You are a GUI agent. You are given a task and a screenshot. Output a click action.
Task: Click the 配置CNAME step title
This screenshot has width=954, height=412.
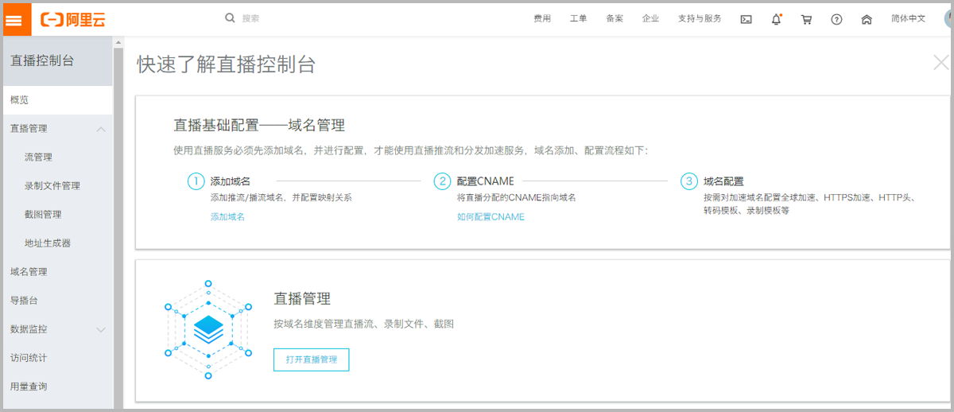pos(485,181)
